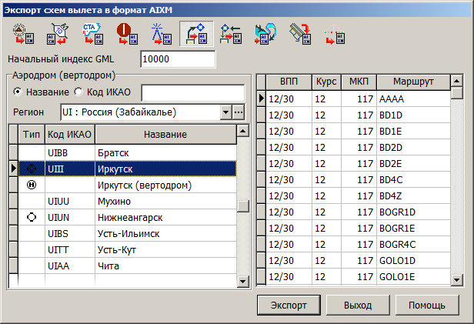This screenshot has height=324, width=474.
Task: Click the UIUU ICAO code cell
Action: tap(70, 202)
